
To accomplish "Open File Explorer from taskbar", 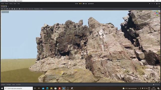I will (x=51, y=88).
